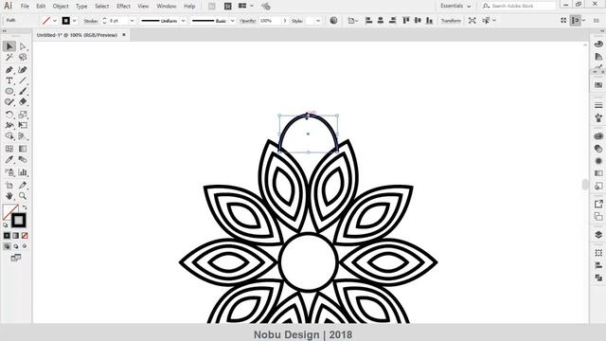
Task: Select the Column Graph tool
Action: click(x=23, y=172)
